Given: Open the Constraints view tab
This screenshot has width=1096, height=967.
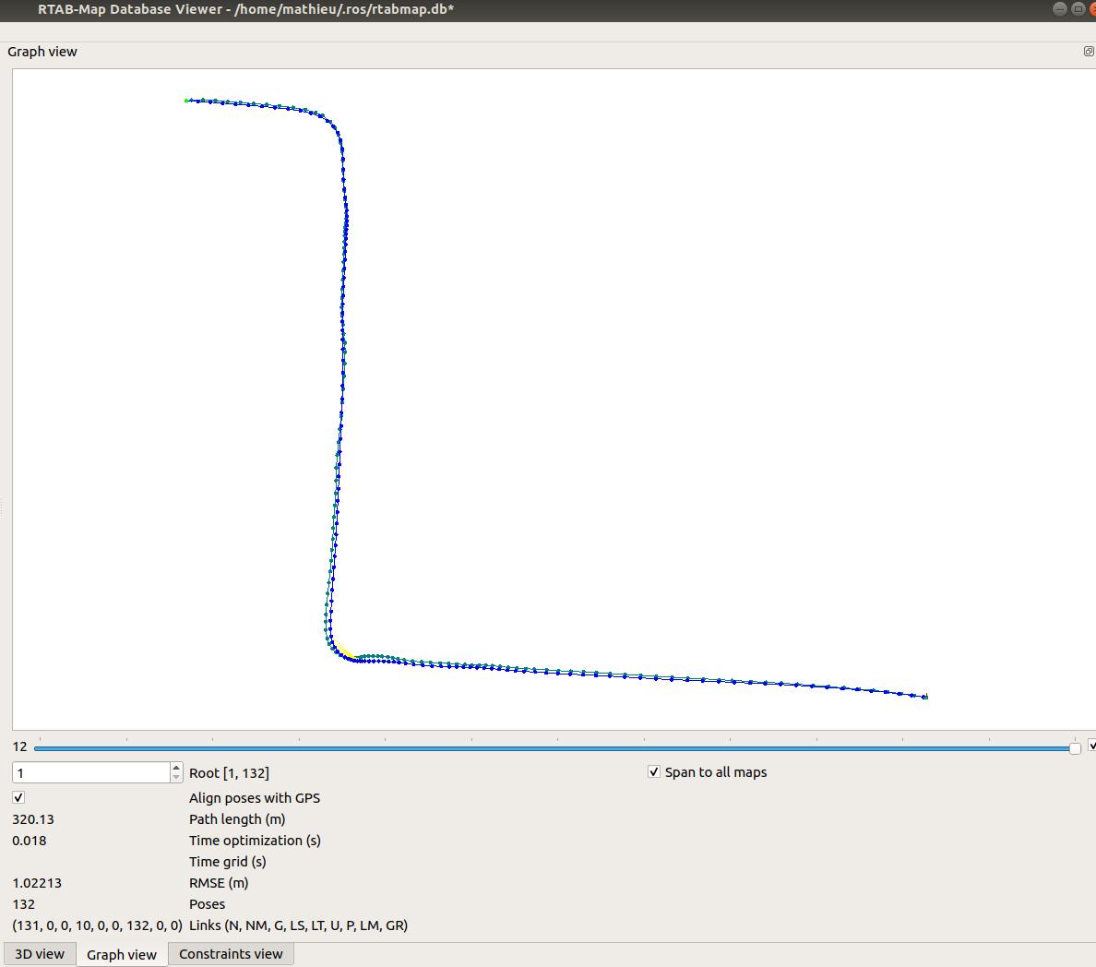Looking at the screenshot, I should click(x=231, y=954).
